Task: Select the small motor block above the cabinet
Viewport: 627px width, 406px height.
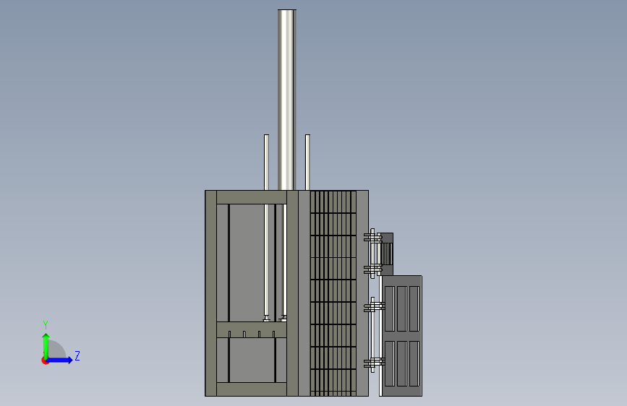Action: [387, 254]
